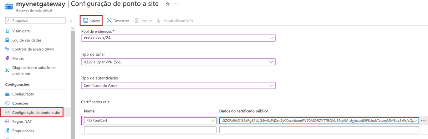Click the Configurações section heading
This screenshot has width=428, height=139.
point(17,84)
